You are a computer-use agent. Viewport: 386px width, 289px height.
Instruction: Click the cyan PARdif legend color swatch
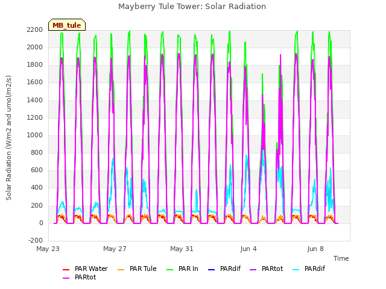(x=296, y=270)
